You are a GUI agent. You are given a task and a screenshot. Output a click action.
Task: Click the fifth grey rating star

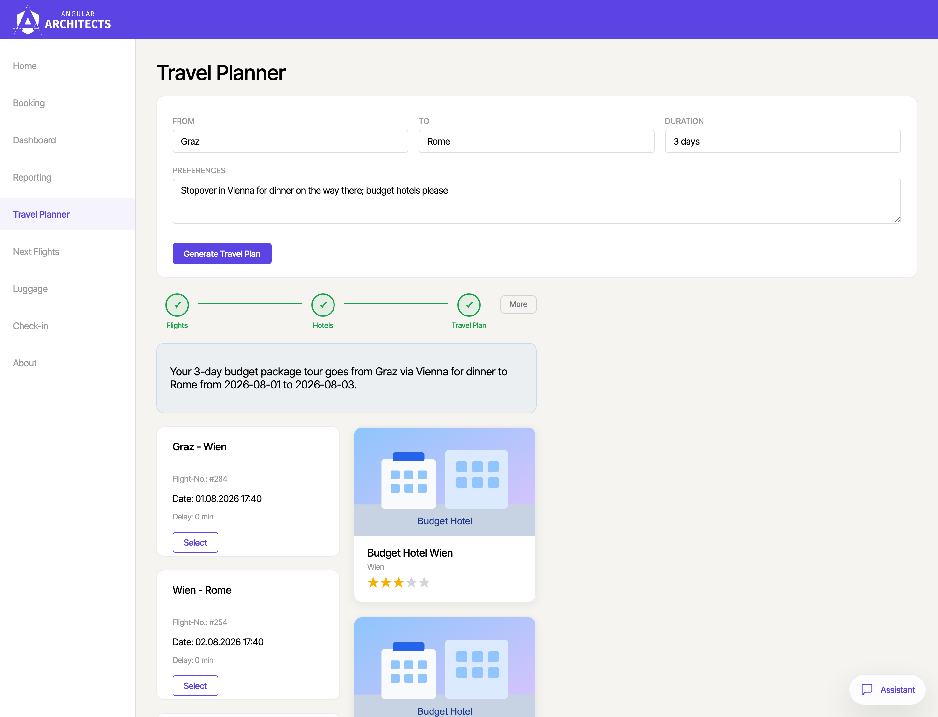coord(424,582)
